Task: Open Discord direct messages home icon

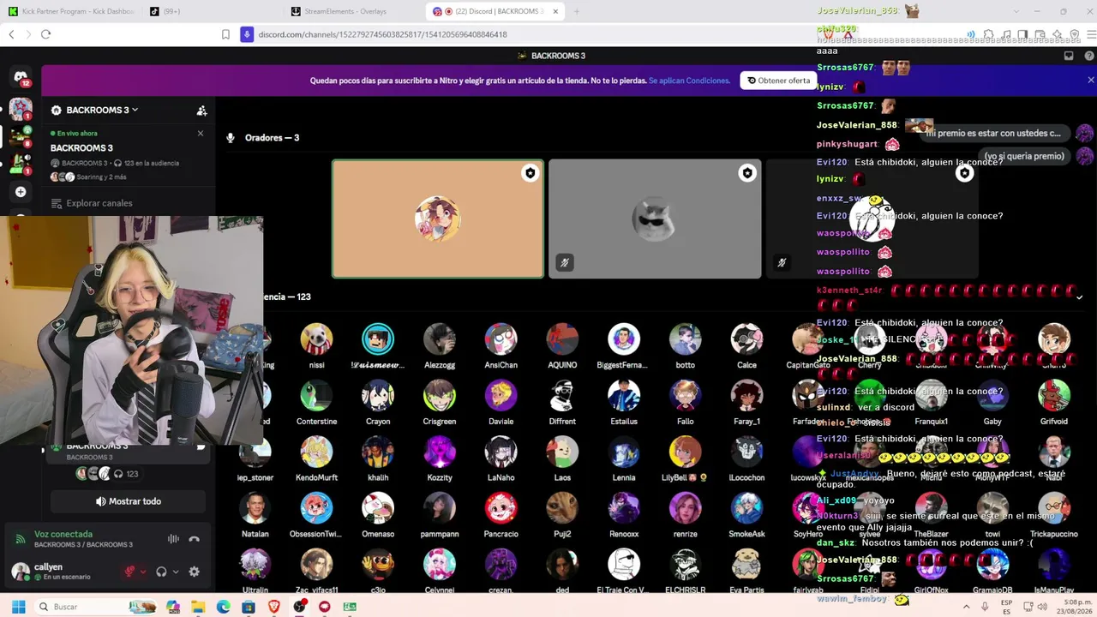Action: click(x=21, y=77)
